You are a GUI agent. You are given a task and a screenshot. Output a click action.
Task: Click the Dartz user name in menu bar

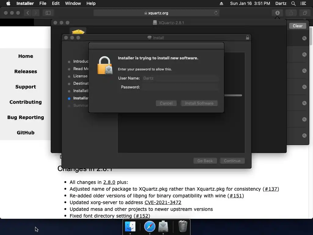point(281,3)
